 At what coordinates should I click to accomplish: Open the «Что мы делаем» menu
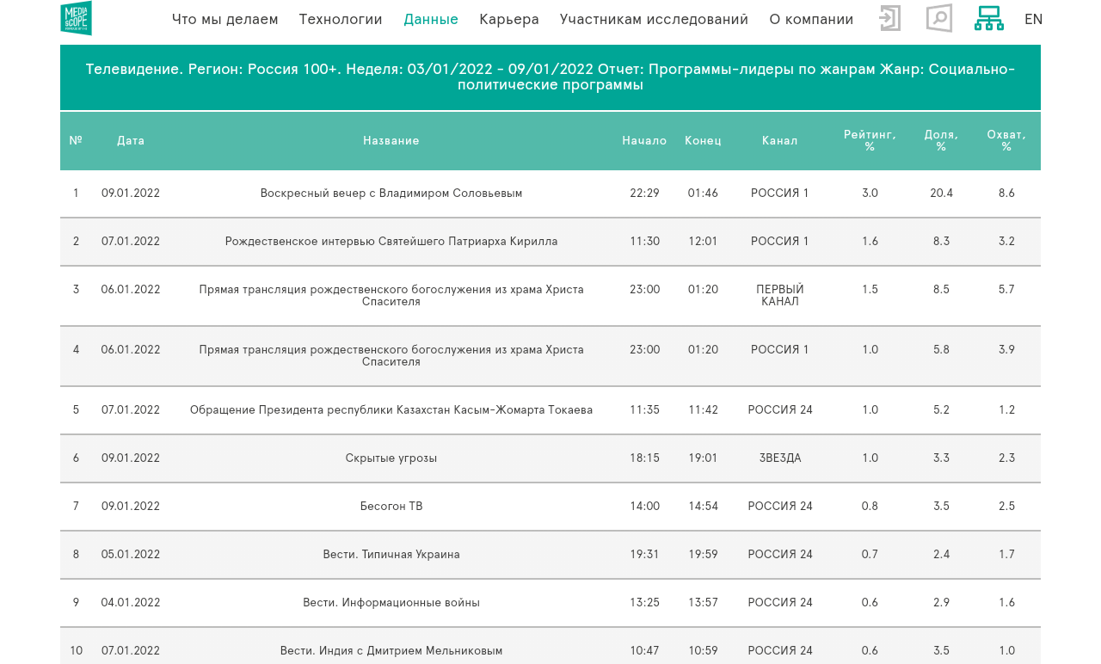pos(225,19)
